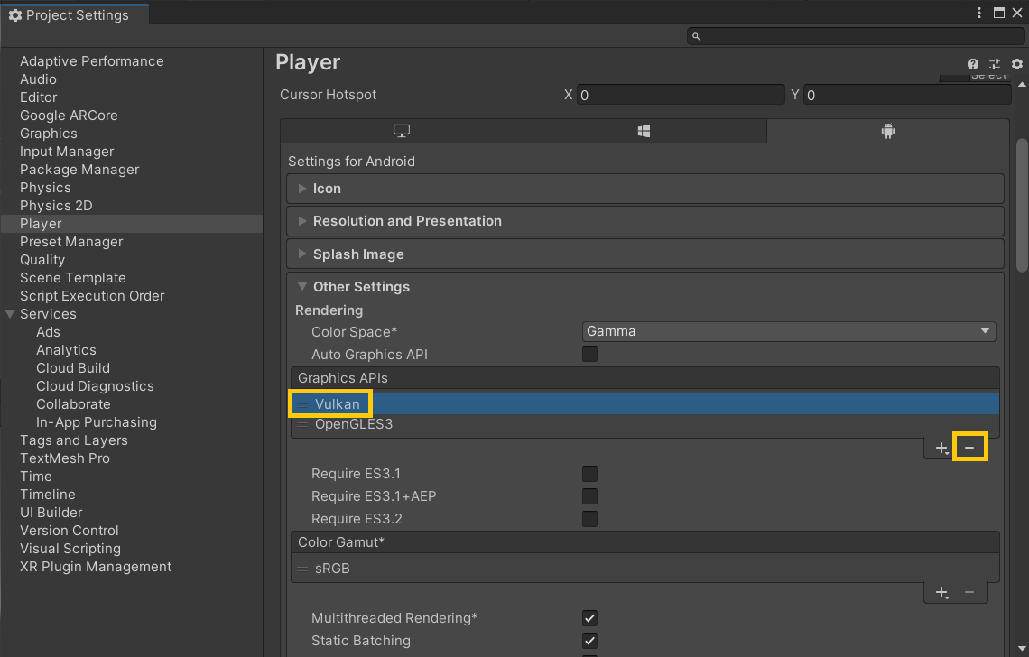
Task: Open the UI Builder settings category
Action: click(x=51, y=513)
